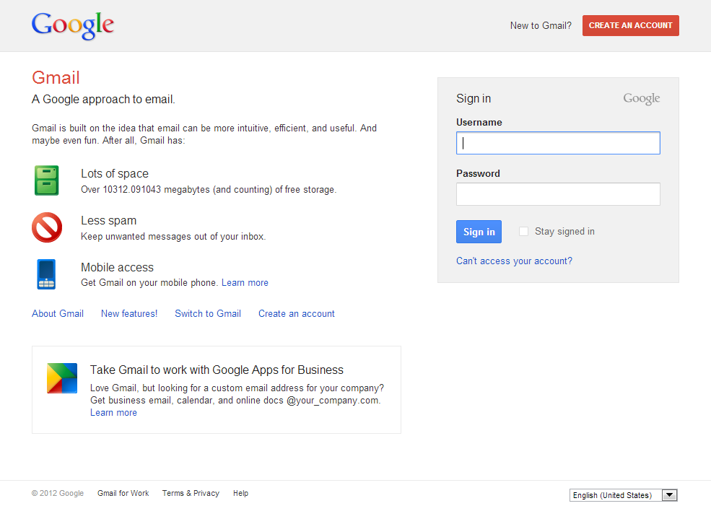Open the About Gmail link
The width and height of the screenshot is (711, 506).
point(58,314)
